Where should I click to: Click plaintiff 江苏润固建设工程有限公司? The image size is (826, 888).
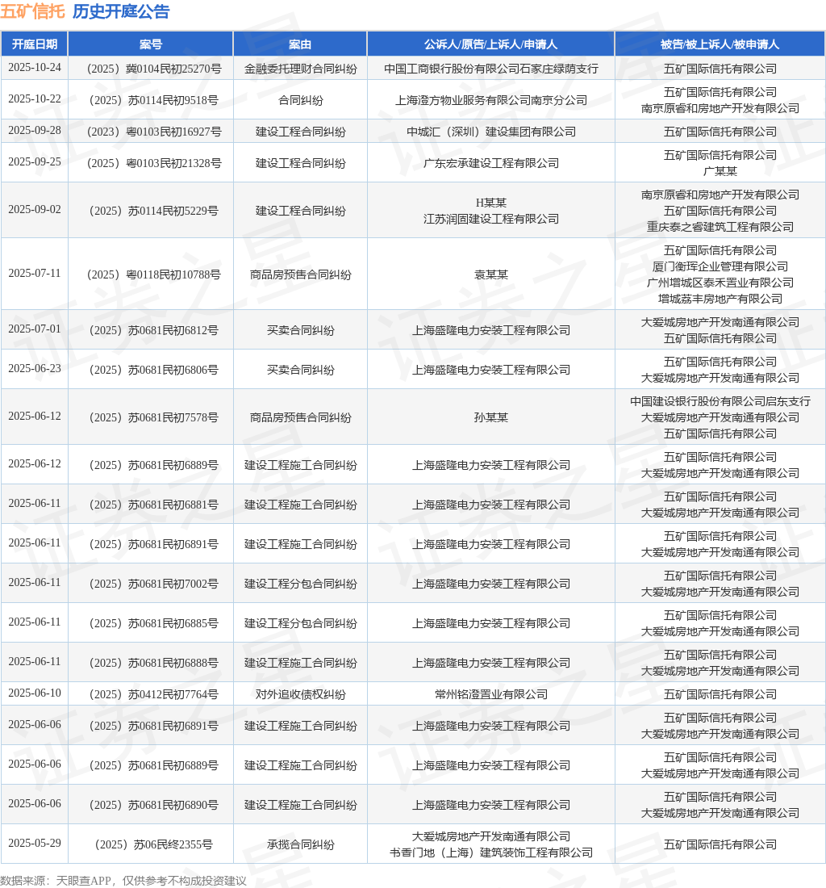coord(491,219)
